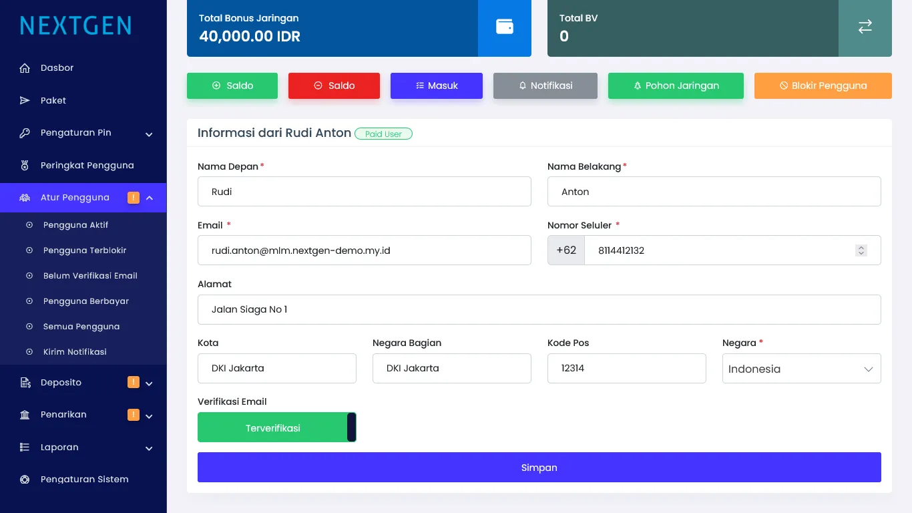Click into the Alamat address field

[539, 309]
